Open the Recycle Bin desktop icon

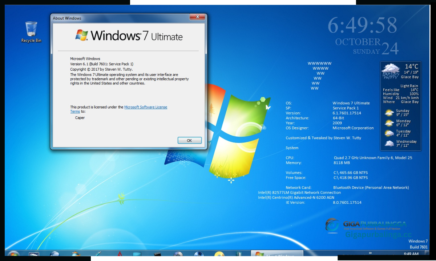31,32
